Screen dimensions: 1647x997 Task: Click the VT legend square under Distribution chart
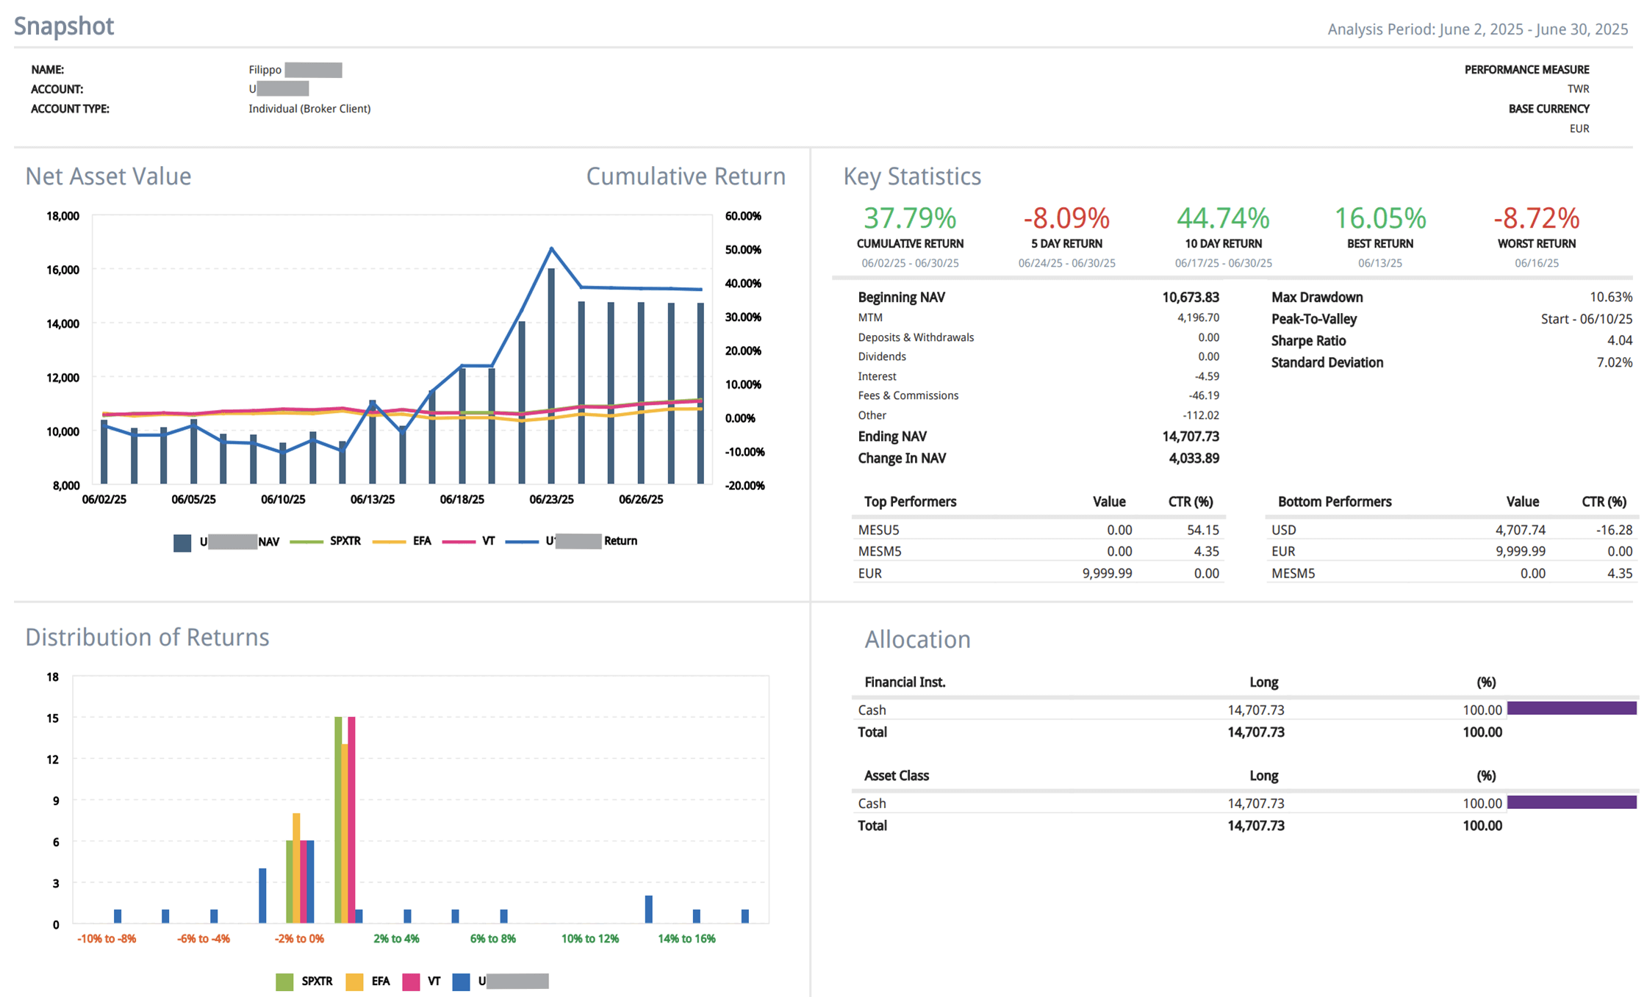coord(411,982)
